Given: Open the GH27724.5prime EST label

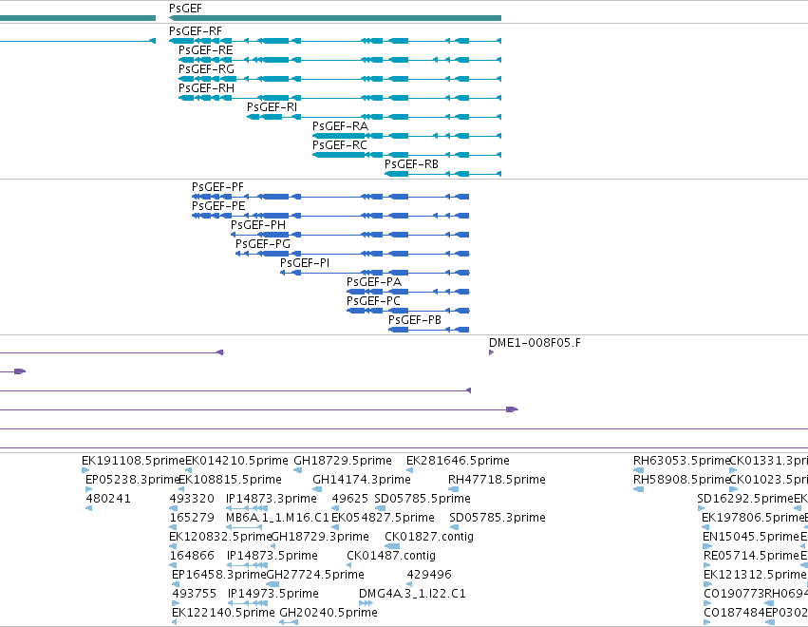Looking at the screenshot, I should pyautogui.click(x=315, y=575).
